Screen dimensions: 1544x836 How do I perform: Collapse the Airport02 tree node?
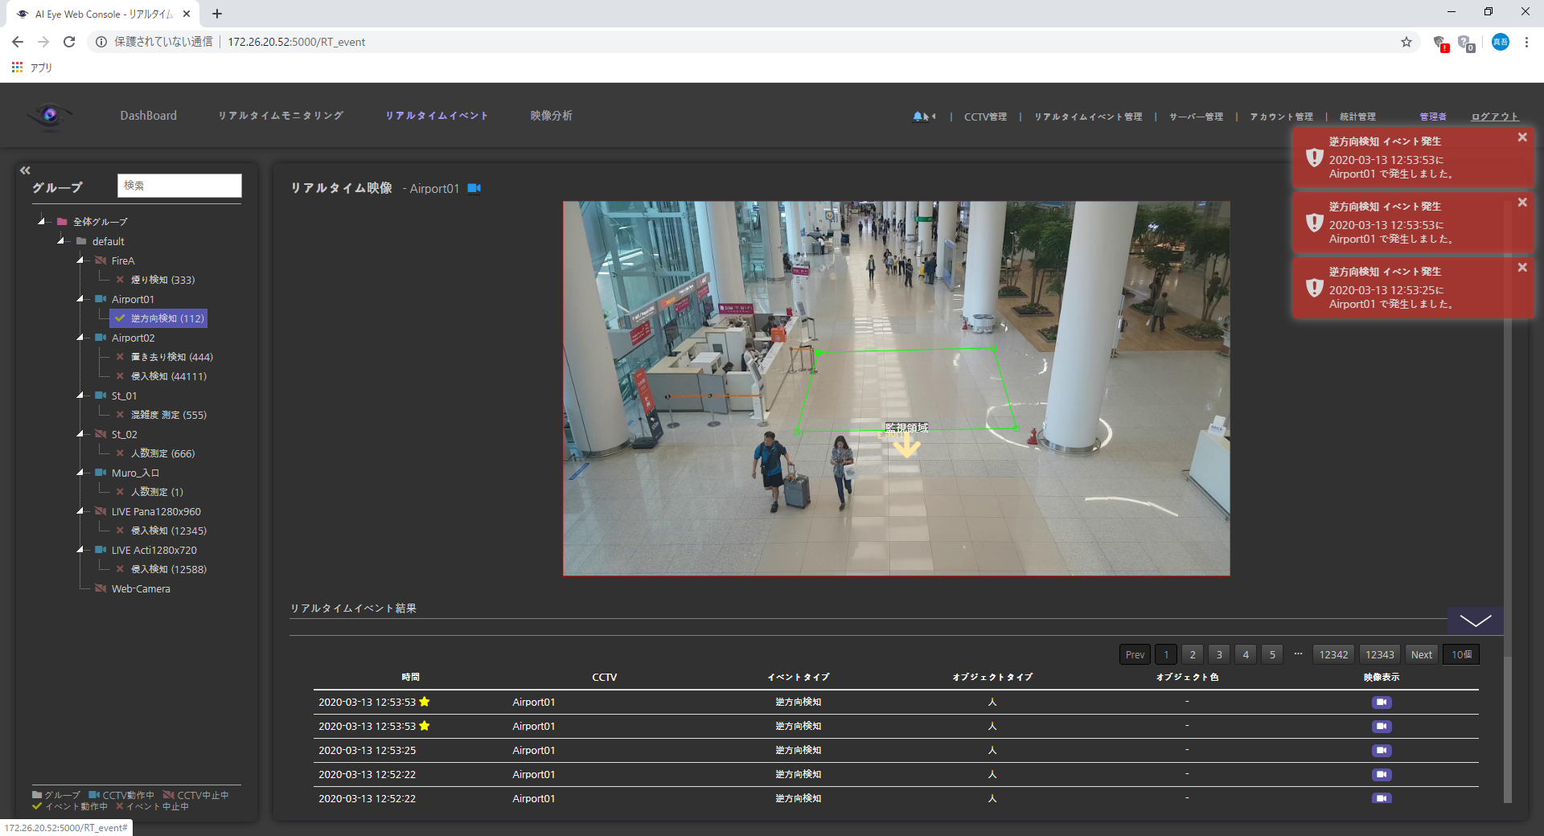click(80, 338)
